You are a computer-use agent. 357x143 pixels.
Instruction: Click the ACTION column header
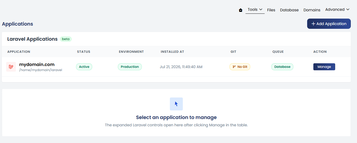(x=320, y=52)
